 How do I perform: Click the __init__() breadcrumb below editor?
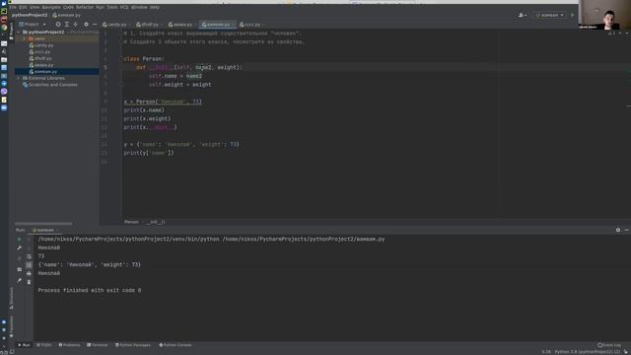(156, 222)
